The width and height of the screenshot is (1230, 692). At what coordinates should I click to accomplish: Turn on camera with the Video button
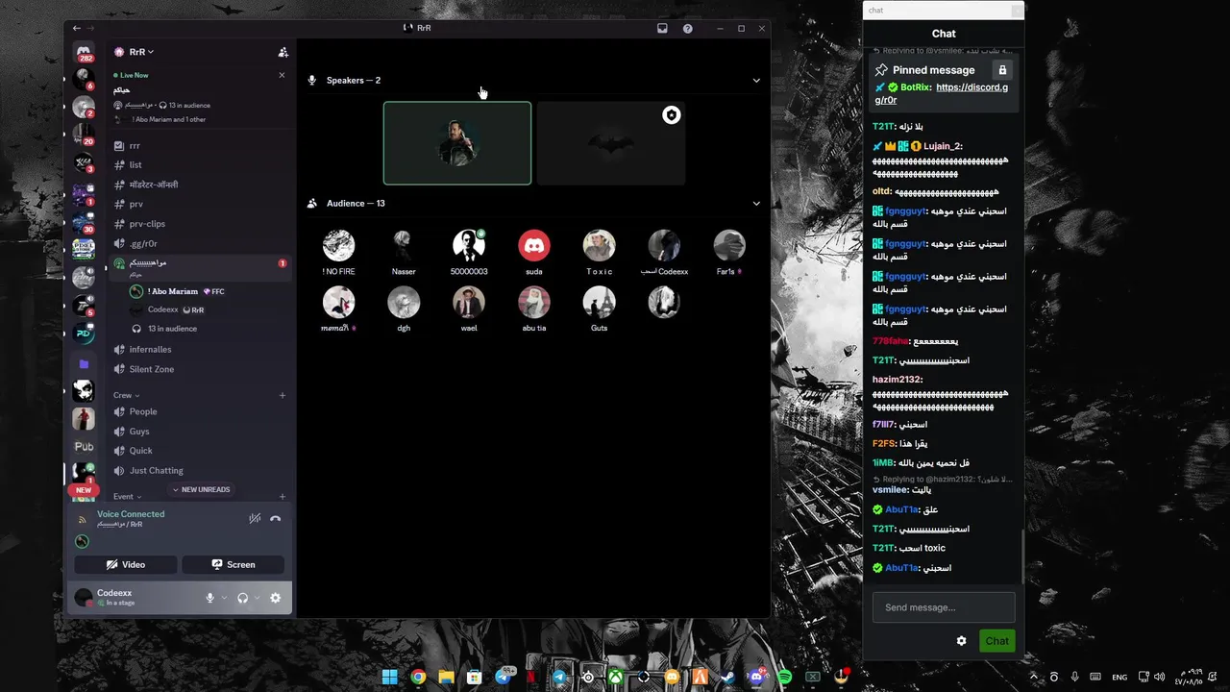[126, 564]
